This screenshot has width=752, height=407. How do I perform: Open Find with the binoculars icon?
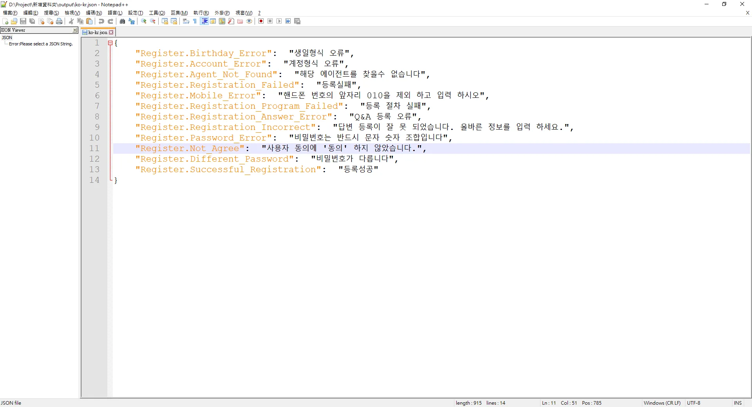pyautogui.click(x=123, y=21)
